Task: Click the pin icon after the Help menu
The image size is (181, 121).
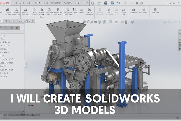Action: point(87,3)
